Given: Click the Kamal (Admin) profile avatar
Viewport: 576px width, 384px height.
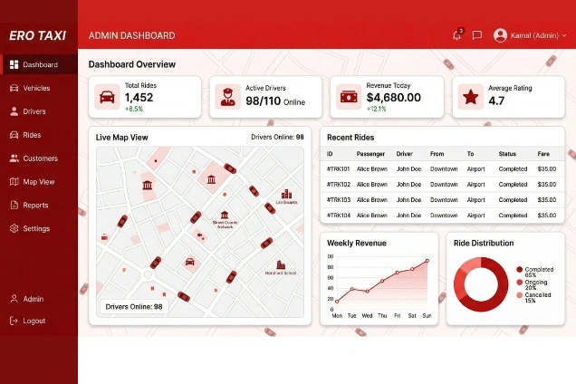Looking at the screenshot, I should [x=500, y=35].
